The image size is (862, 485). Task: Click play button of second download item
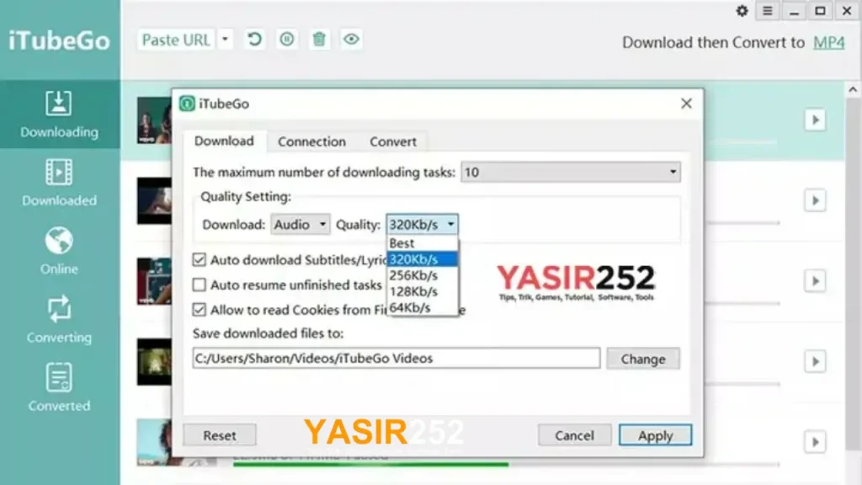pyautogui.click(x=815, y=200)
